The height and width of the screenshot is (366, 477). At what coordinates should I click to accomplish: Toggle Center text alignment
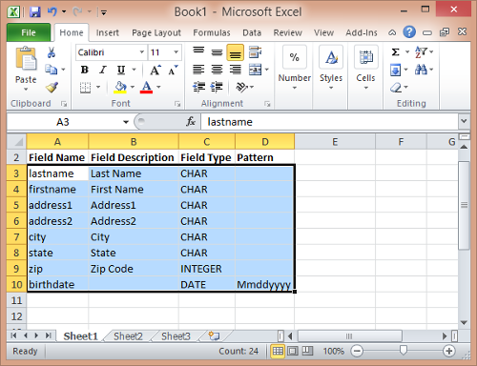pyautogui.click(x=218, y=70)
